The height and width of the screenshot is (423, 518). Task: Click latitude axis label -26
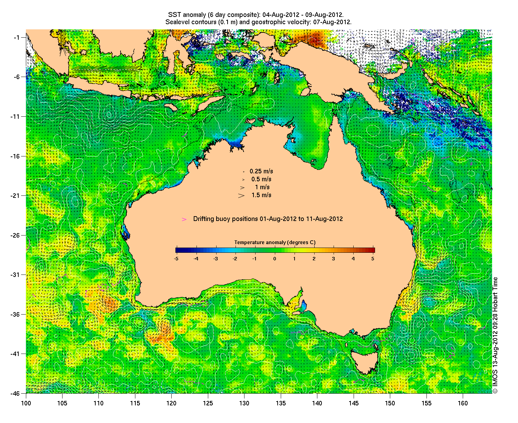pos(17,235)
